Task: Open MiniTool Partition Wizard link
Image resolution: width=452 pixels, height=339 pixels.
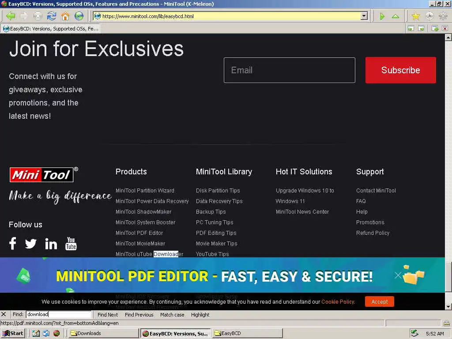Action: [x=145, y=191]
